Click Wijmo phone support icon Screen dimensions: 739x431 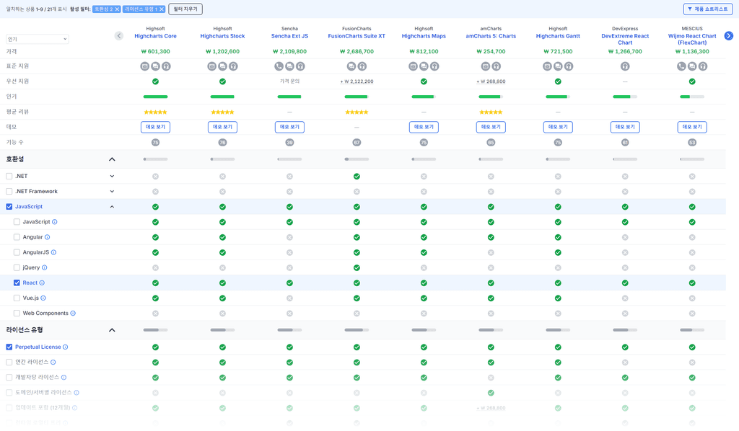681,66
